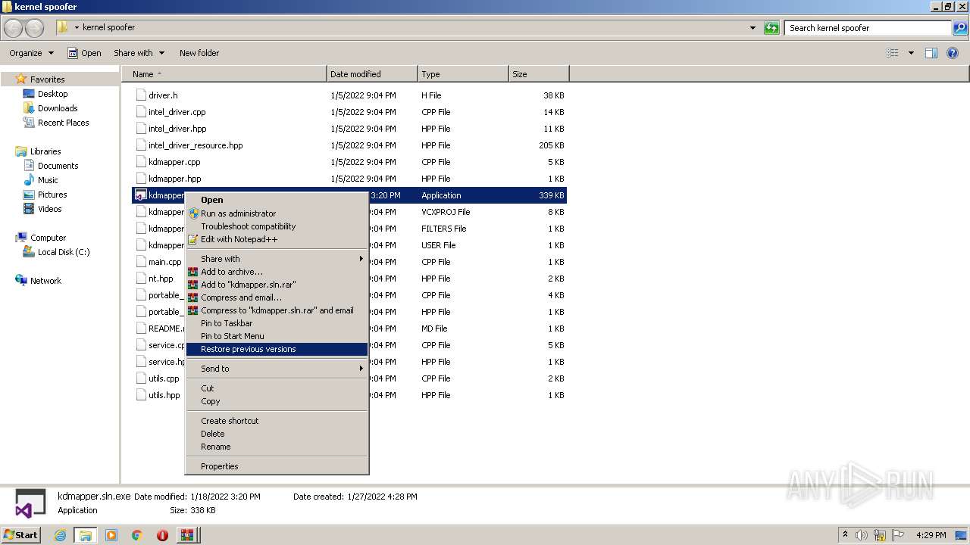The image size is (970, 545).
Task: Sort by the Name column header
Action: (224, 74)
